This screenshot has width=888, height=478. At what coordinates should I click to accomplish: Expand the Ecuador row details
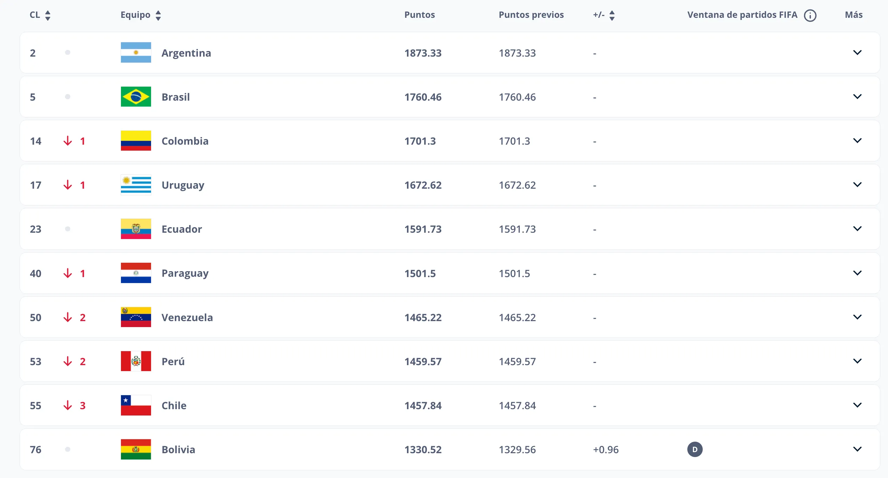tap(857, 229)
